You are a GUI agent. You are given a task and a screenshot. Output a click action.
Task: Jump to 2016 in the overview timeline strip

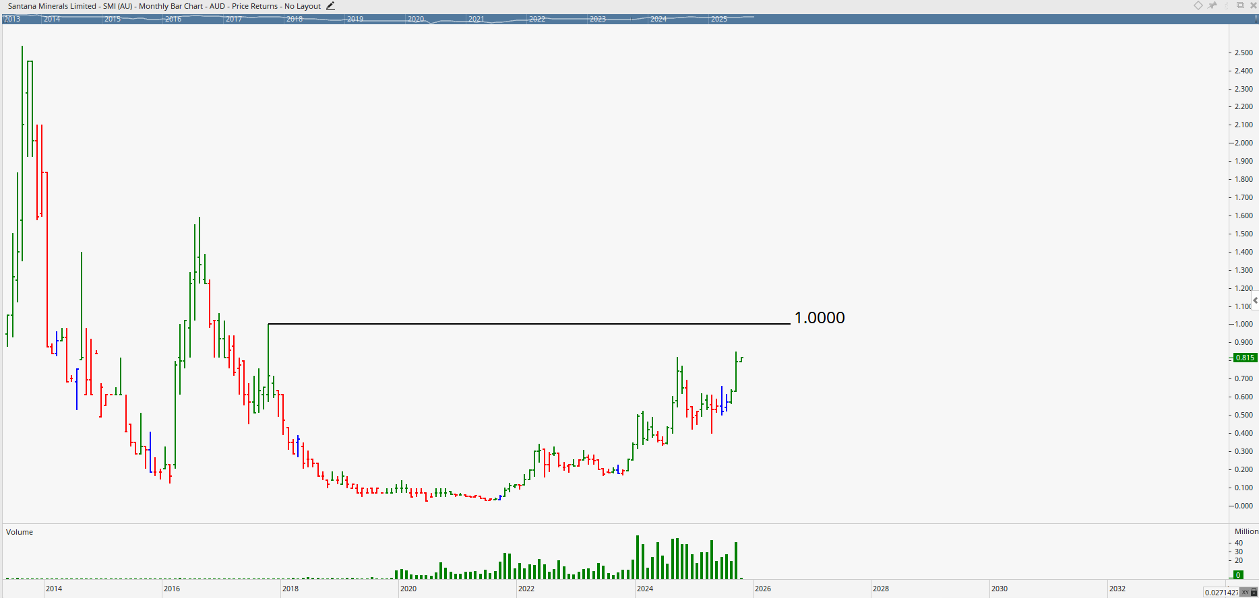point(173,19)
